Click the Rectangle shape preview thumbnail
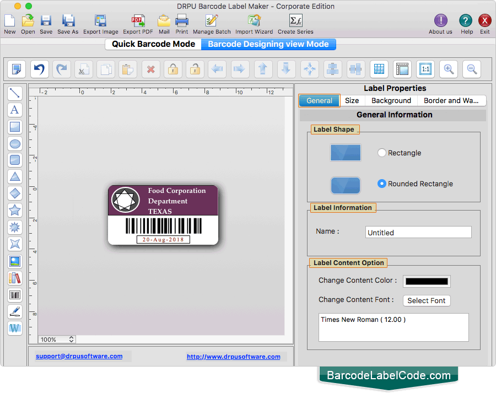 346,153
